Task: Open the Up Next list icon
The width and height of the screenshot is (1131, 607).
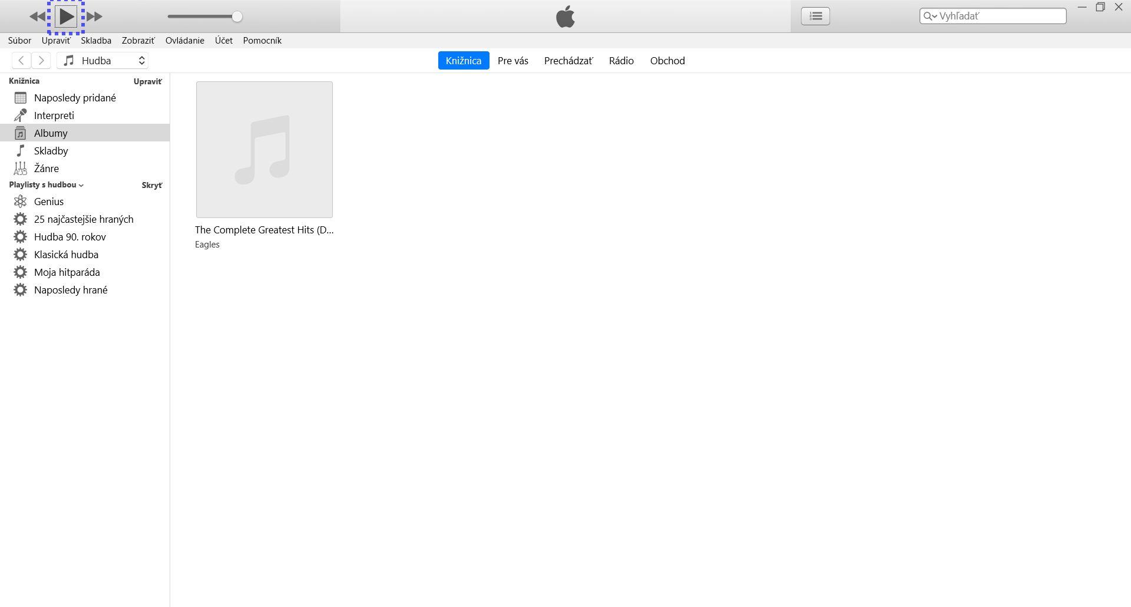Action: 815,16
